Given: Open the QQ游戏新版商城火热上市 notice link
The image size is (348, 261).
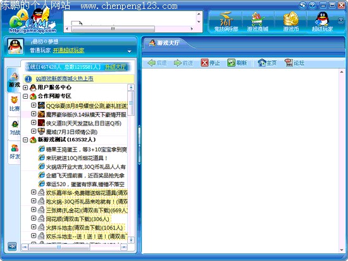Looking at the screenshot, I should (x=65, y=79).
